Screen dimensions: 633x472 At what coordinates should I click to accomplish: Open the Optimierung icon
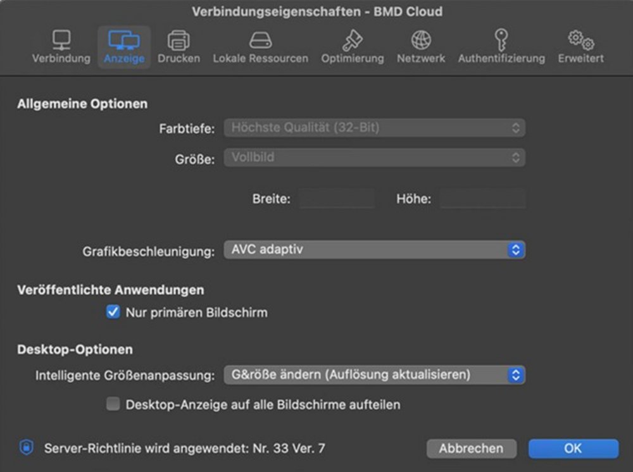(x=352, y=40)
